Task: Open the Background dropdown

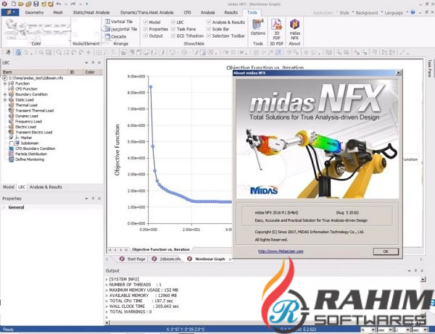Action: coord(368,13)
